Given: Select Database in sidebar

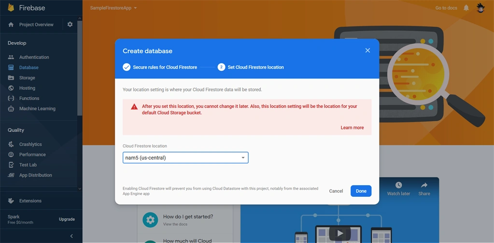Looking at the screenshot, I should 28,67.
